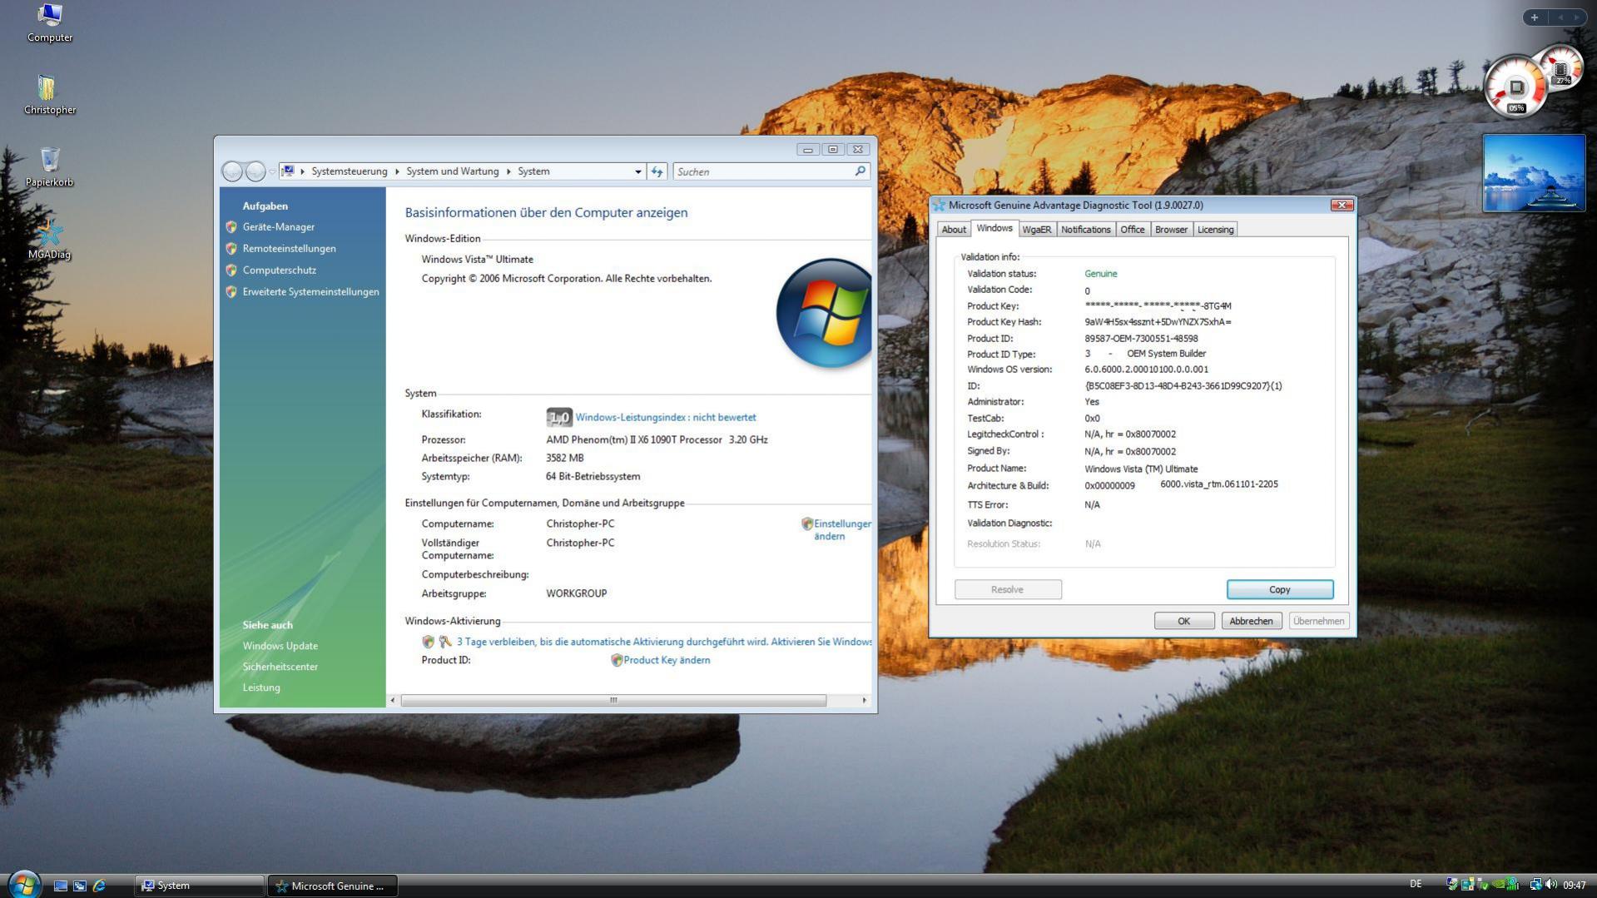Switch to the About tab

(954, 230)
